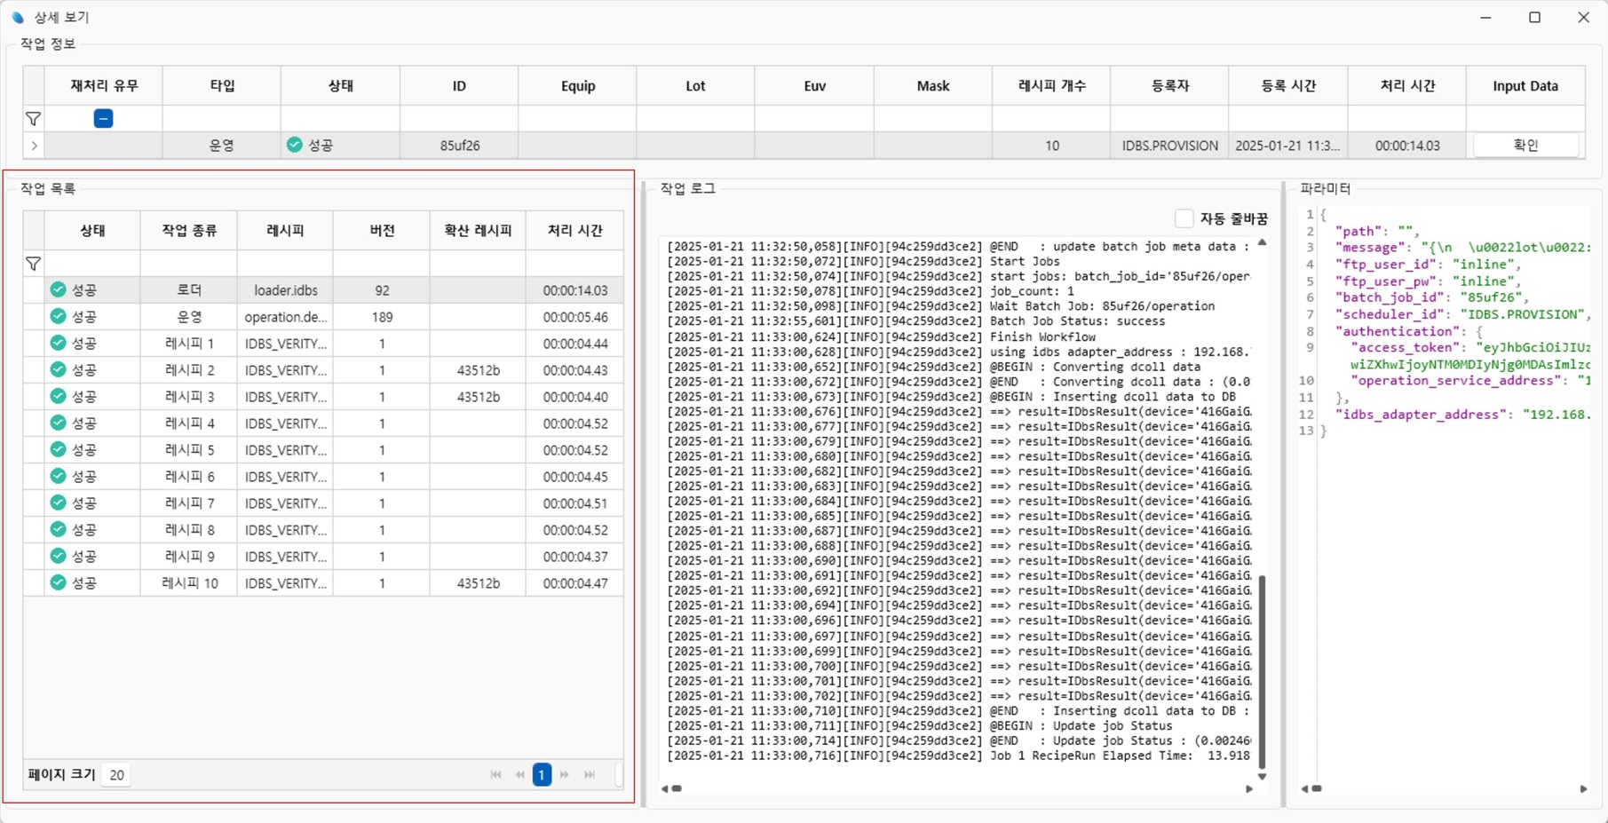Click 페이지 크기 input field showing 20
Screen dimensions: 1608x823
[x=117, y=775]
